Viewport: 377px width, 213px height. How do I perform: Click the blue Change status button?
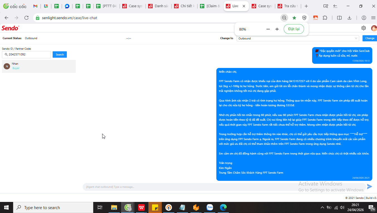point(370,38)
